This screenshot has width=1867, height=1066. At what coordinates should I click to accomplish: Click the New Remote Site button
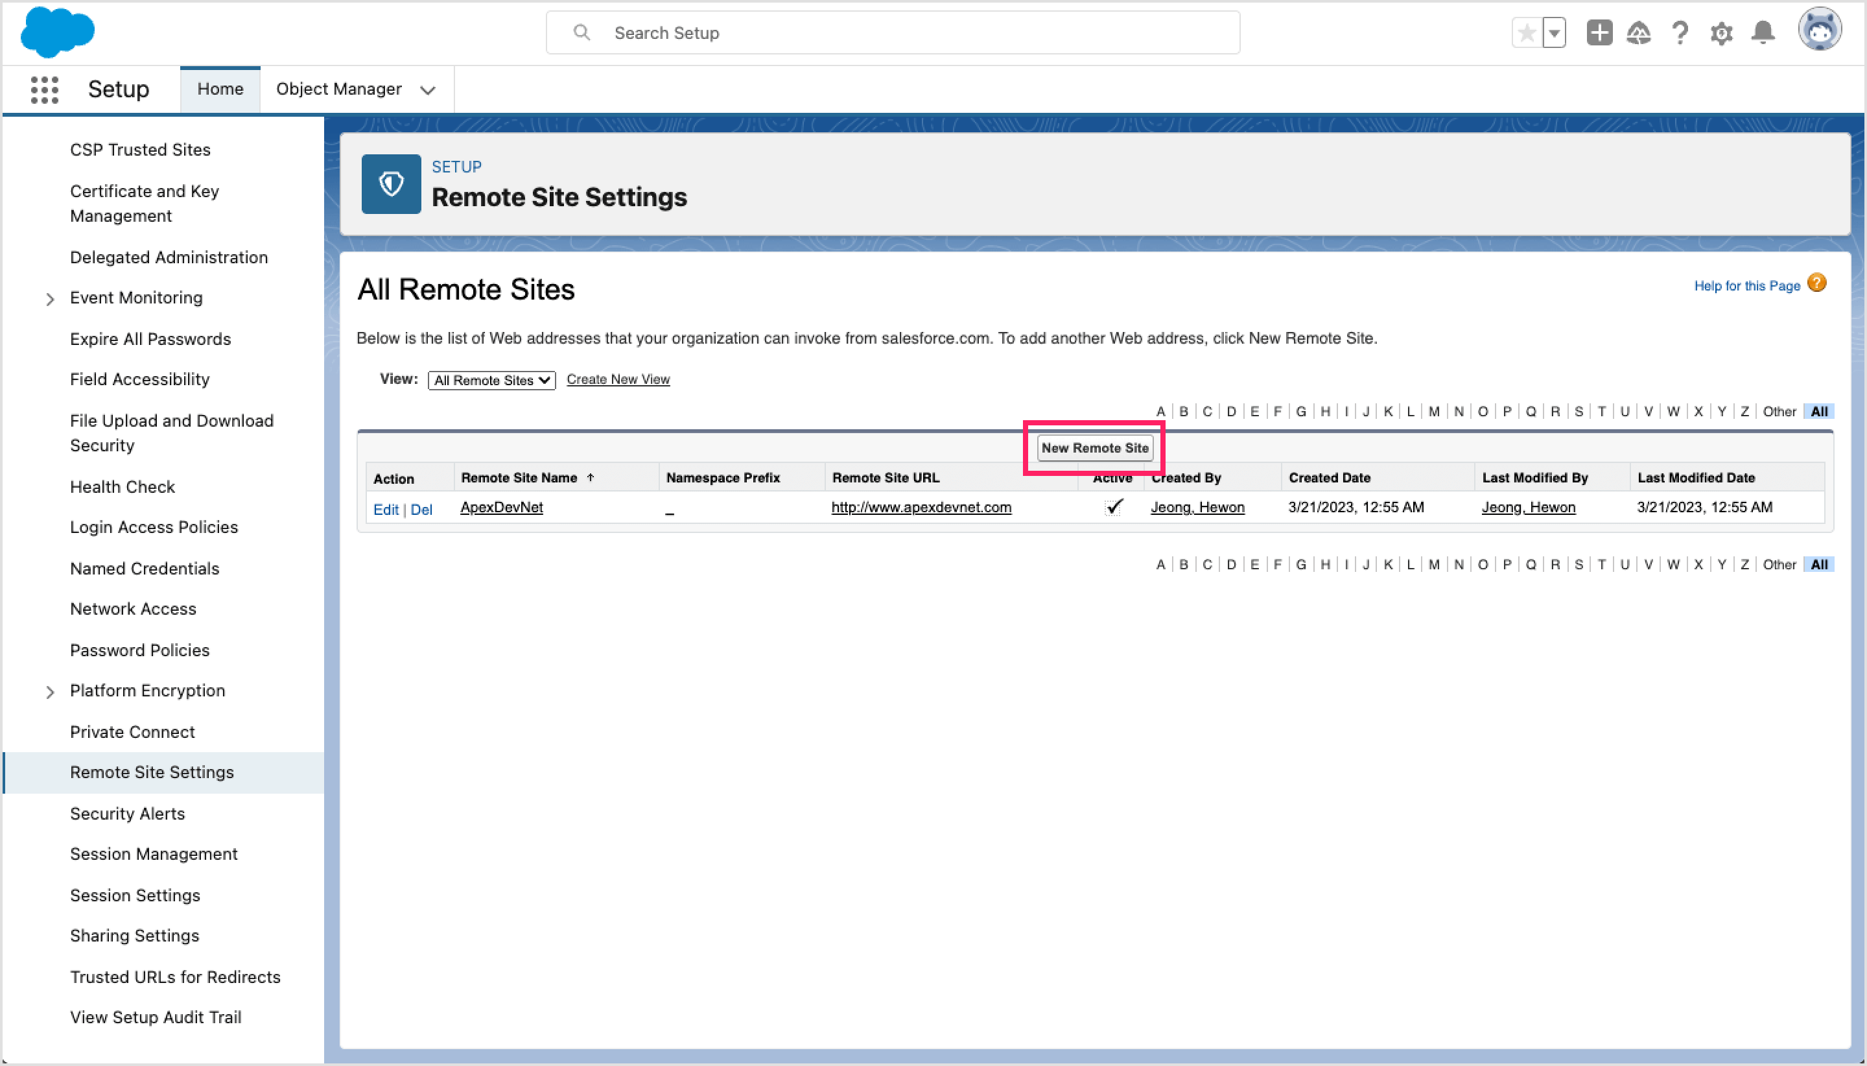[1094, 447]
